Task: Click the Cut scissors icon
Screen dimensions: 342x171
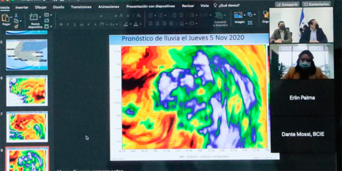Action: pos(16,15)
